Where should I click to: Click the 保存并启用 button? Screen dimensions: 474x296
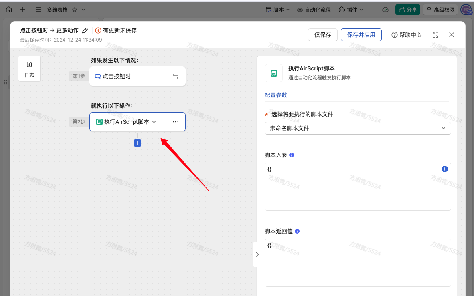tap(361, 35)
